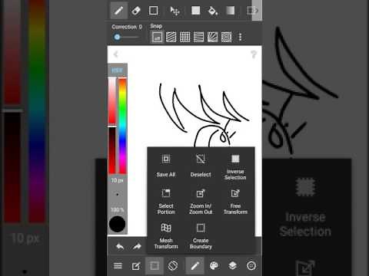Enable perspective (vanishing point) snap
Image resolution: width=369 pixels, height=276 pixels.
pyautogui.click(x=198, y=38)
